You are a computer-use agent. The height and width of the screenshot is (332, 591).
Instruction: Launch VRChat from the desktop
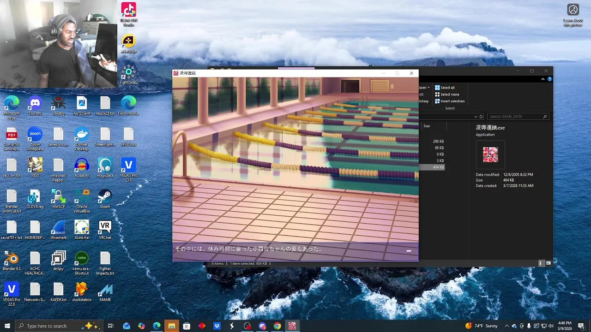coord(105,230)
